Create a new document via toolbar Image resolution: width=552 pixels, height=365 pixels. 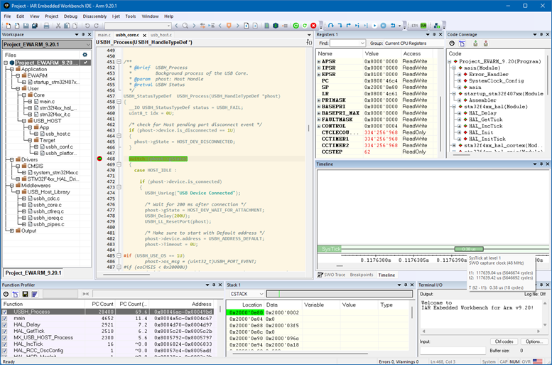(8, 26)
